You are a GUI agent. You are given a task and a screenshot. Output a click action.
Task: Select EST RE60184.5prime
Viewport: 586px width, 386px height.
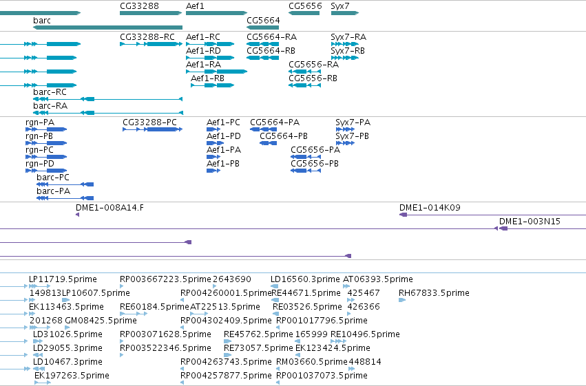coord(154,307)
